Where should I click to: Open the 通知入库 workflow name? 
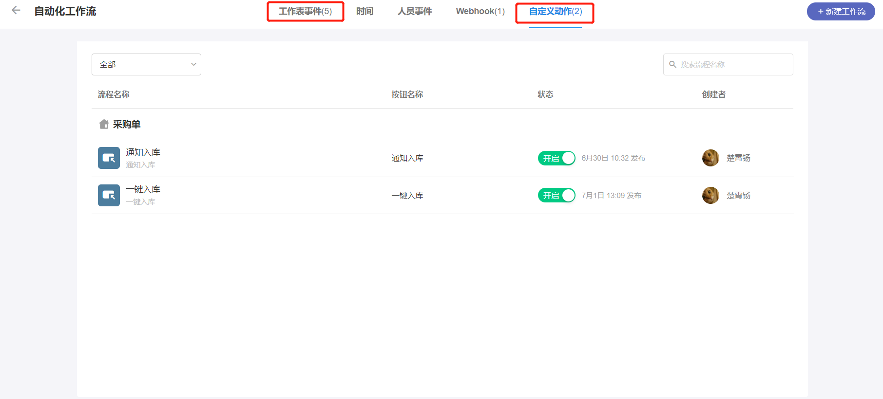pos(143,152)
